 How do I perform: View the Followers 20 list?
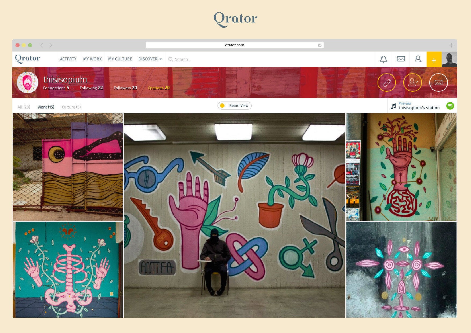(125, 88)
